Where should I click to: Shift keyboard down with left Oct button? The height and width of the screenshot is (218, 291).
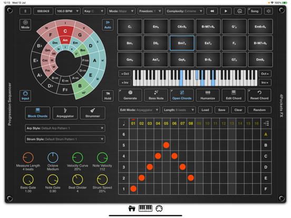[125, 74]
